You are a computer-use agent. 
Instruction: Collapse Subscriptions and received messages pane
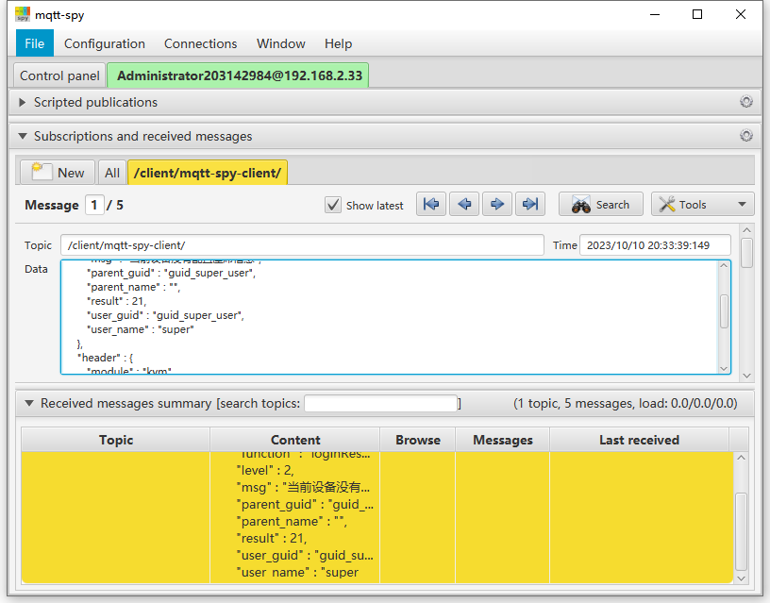pyautogui.click(x=22, y=136)
